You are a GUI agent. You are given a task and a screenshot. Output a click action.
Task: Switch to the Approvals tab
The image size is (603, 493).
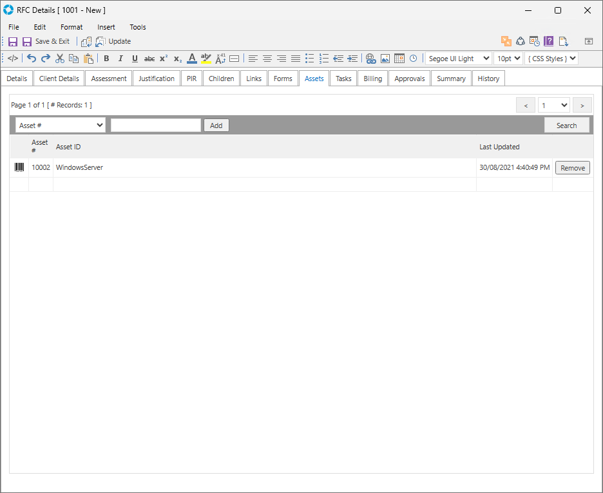click(x=410, y=79)
